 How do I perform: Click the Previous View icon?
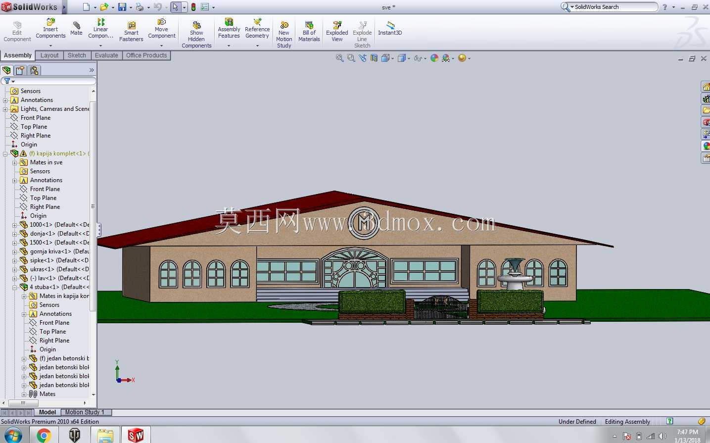(x=363, y=58)
